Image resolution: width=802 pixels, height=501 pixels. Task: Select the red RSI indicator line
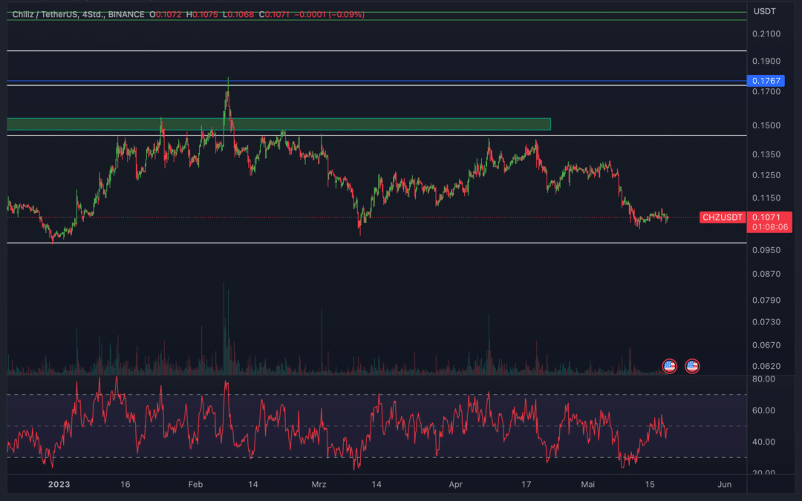pyautogui.click(x=338, y=425)
